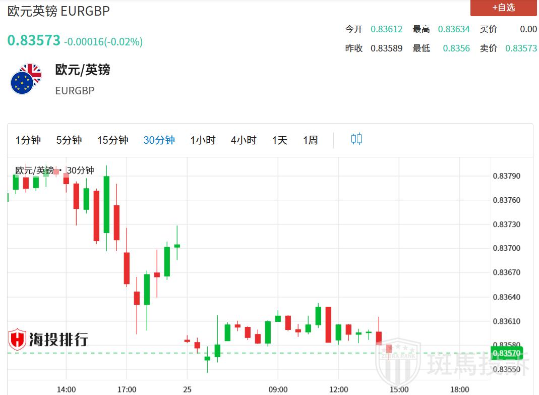Click the 09:00 time axis marker
539x395 pixels.
[278, 389]
